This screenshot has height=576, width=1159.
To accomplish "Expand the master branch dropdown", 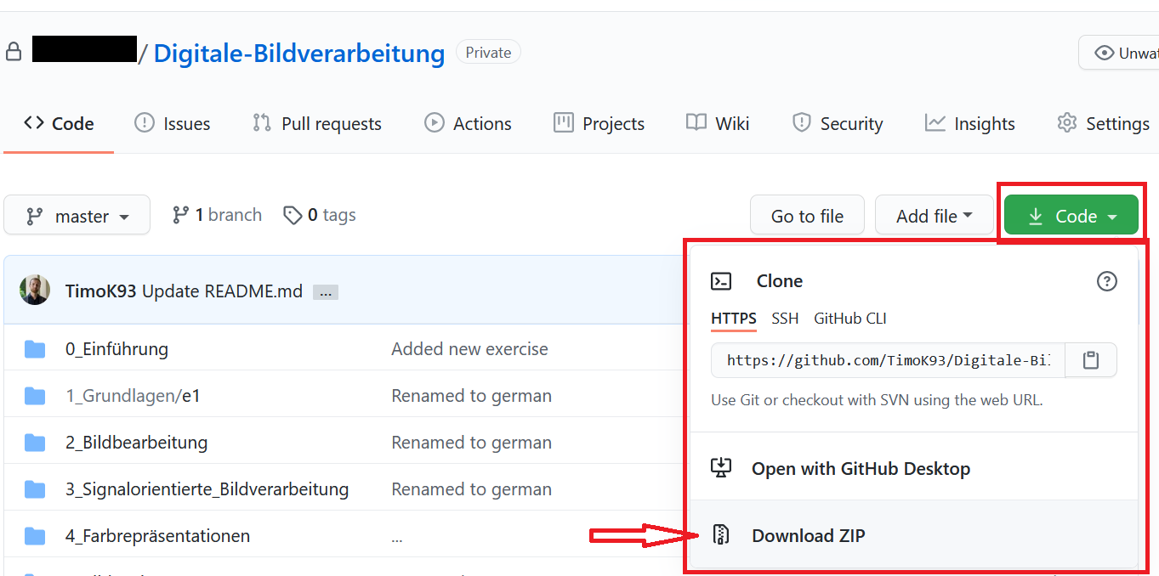I will click(x=77, y=216).
